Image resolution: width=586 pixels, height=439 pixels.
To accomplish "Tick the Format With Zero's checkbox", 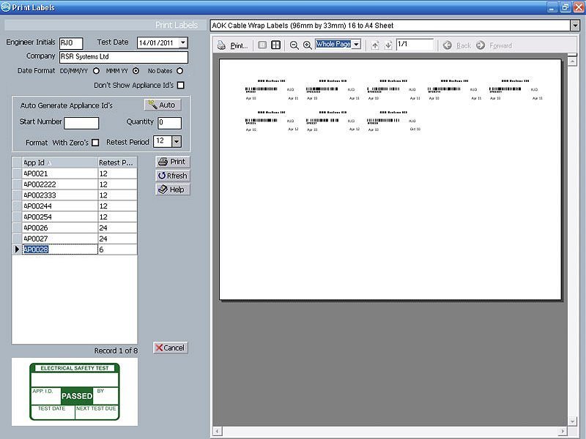I will tap(95, 142).
